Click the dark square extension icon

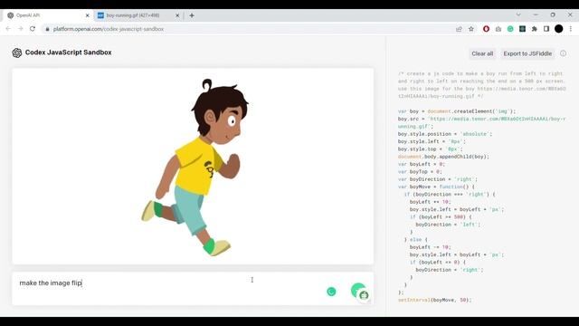coord(522,29)
